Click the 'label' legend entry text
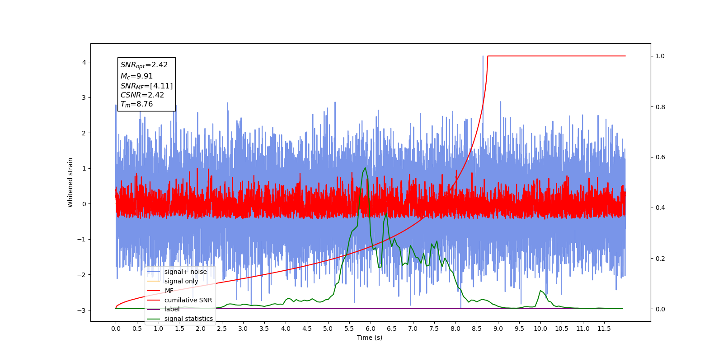This screenshot has width=723, height=361. pos(172,309)
